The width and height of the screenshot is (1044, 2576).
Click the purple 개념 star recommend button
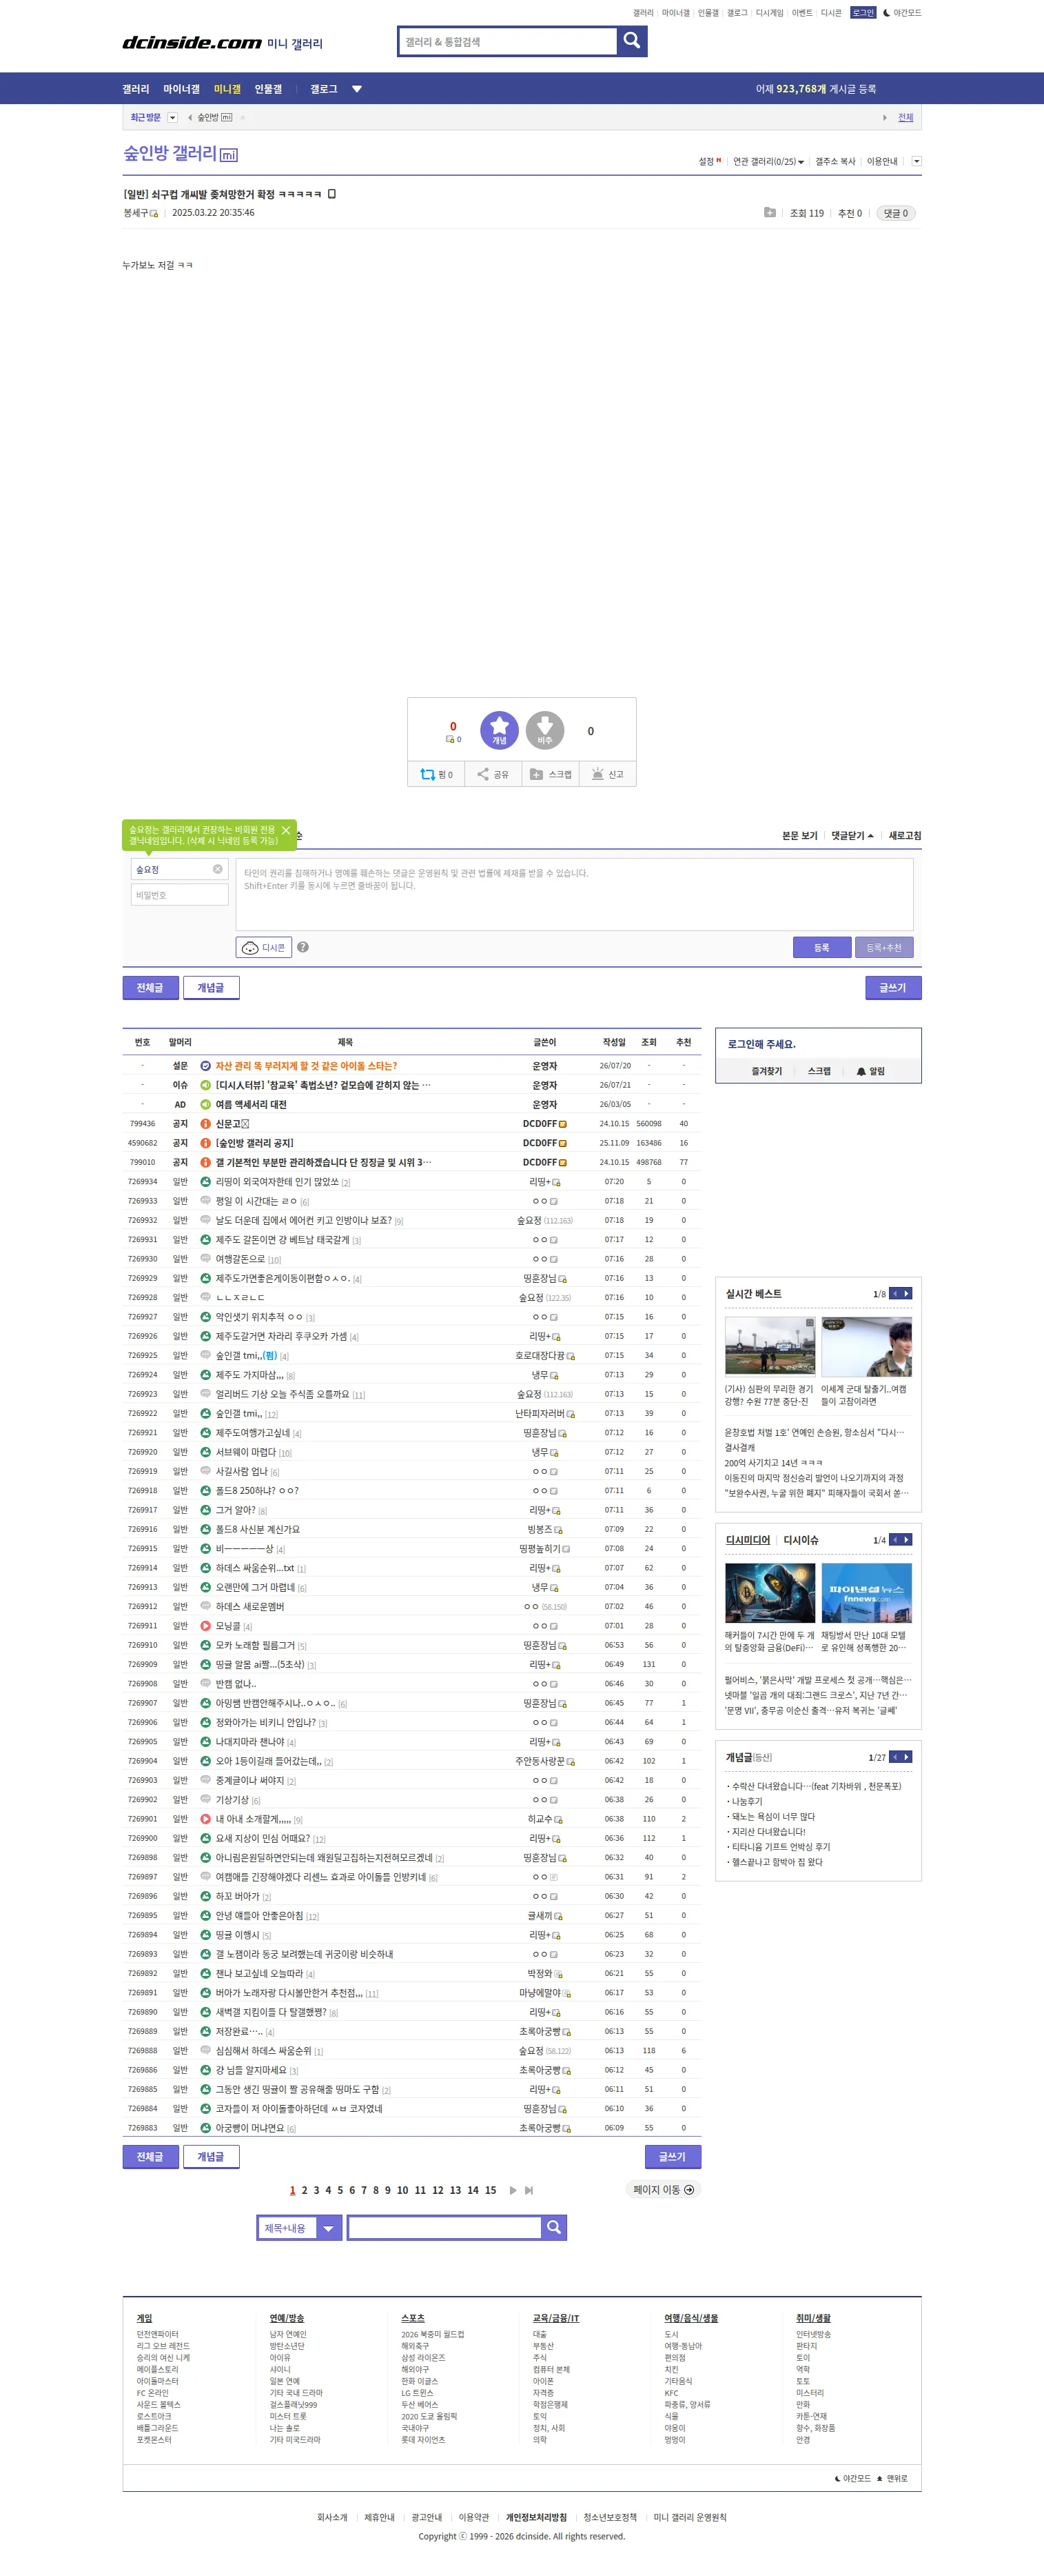click(500, 730)
